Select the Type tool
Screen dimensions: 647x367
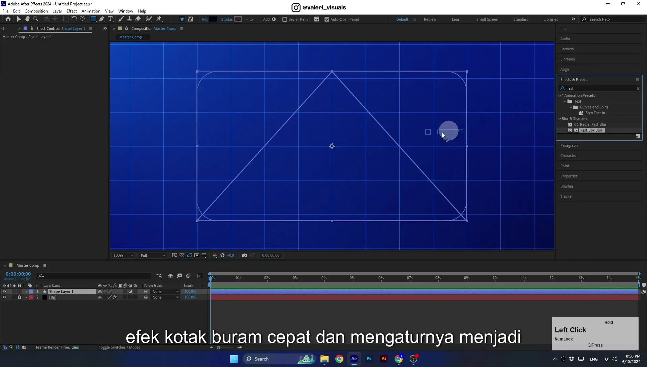pyautogui.click(x=110, y=19)
